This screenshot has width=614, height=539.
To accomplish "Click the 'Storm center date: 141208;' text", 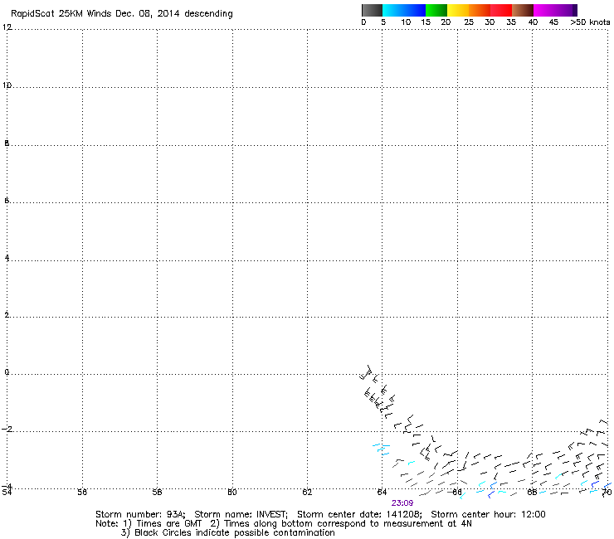I will pyautogui.click(x=359, y=514).
